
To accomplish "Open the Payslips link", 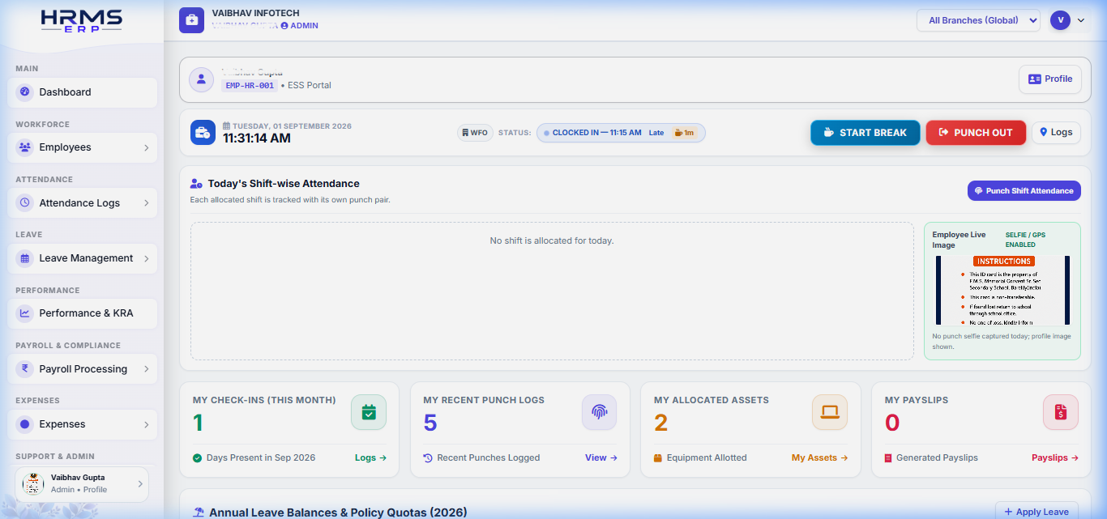I will (x=1055, y=458).
